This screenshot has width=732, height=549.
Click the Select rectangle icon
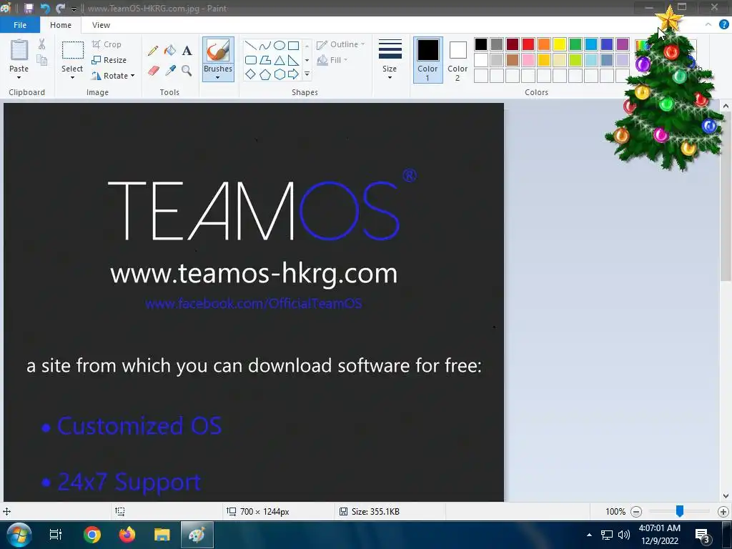(73, 50)
